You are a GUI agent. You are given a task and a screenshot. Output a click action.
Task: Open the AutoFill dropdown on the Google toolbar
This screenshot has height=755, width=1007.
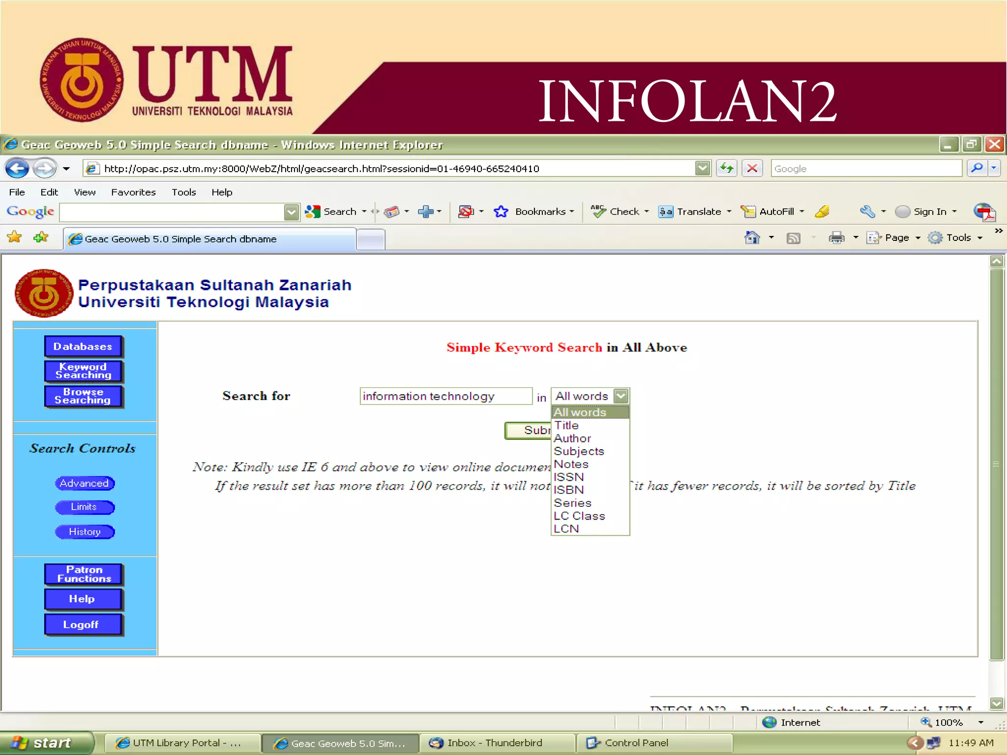click(x=802, y=212)
